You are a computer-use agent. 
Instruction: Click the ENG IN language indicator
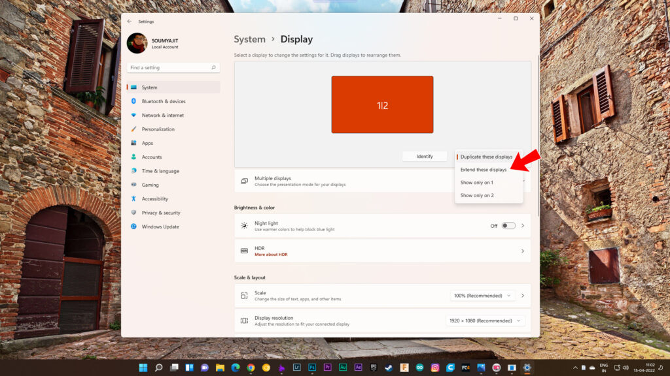(x=604, y=368)
